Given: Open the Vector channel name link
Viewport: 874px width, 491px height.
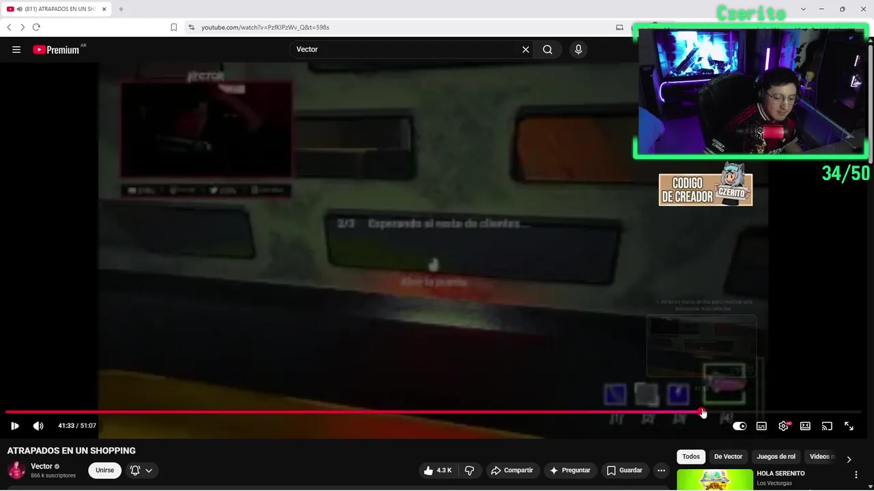Looking at the screenshot, I should click(42, 466).
